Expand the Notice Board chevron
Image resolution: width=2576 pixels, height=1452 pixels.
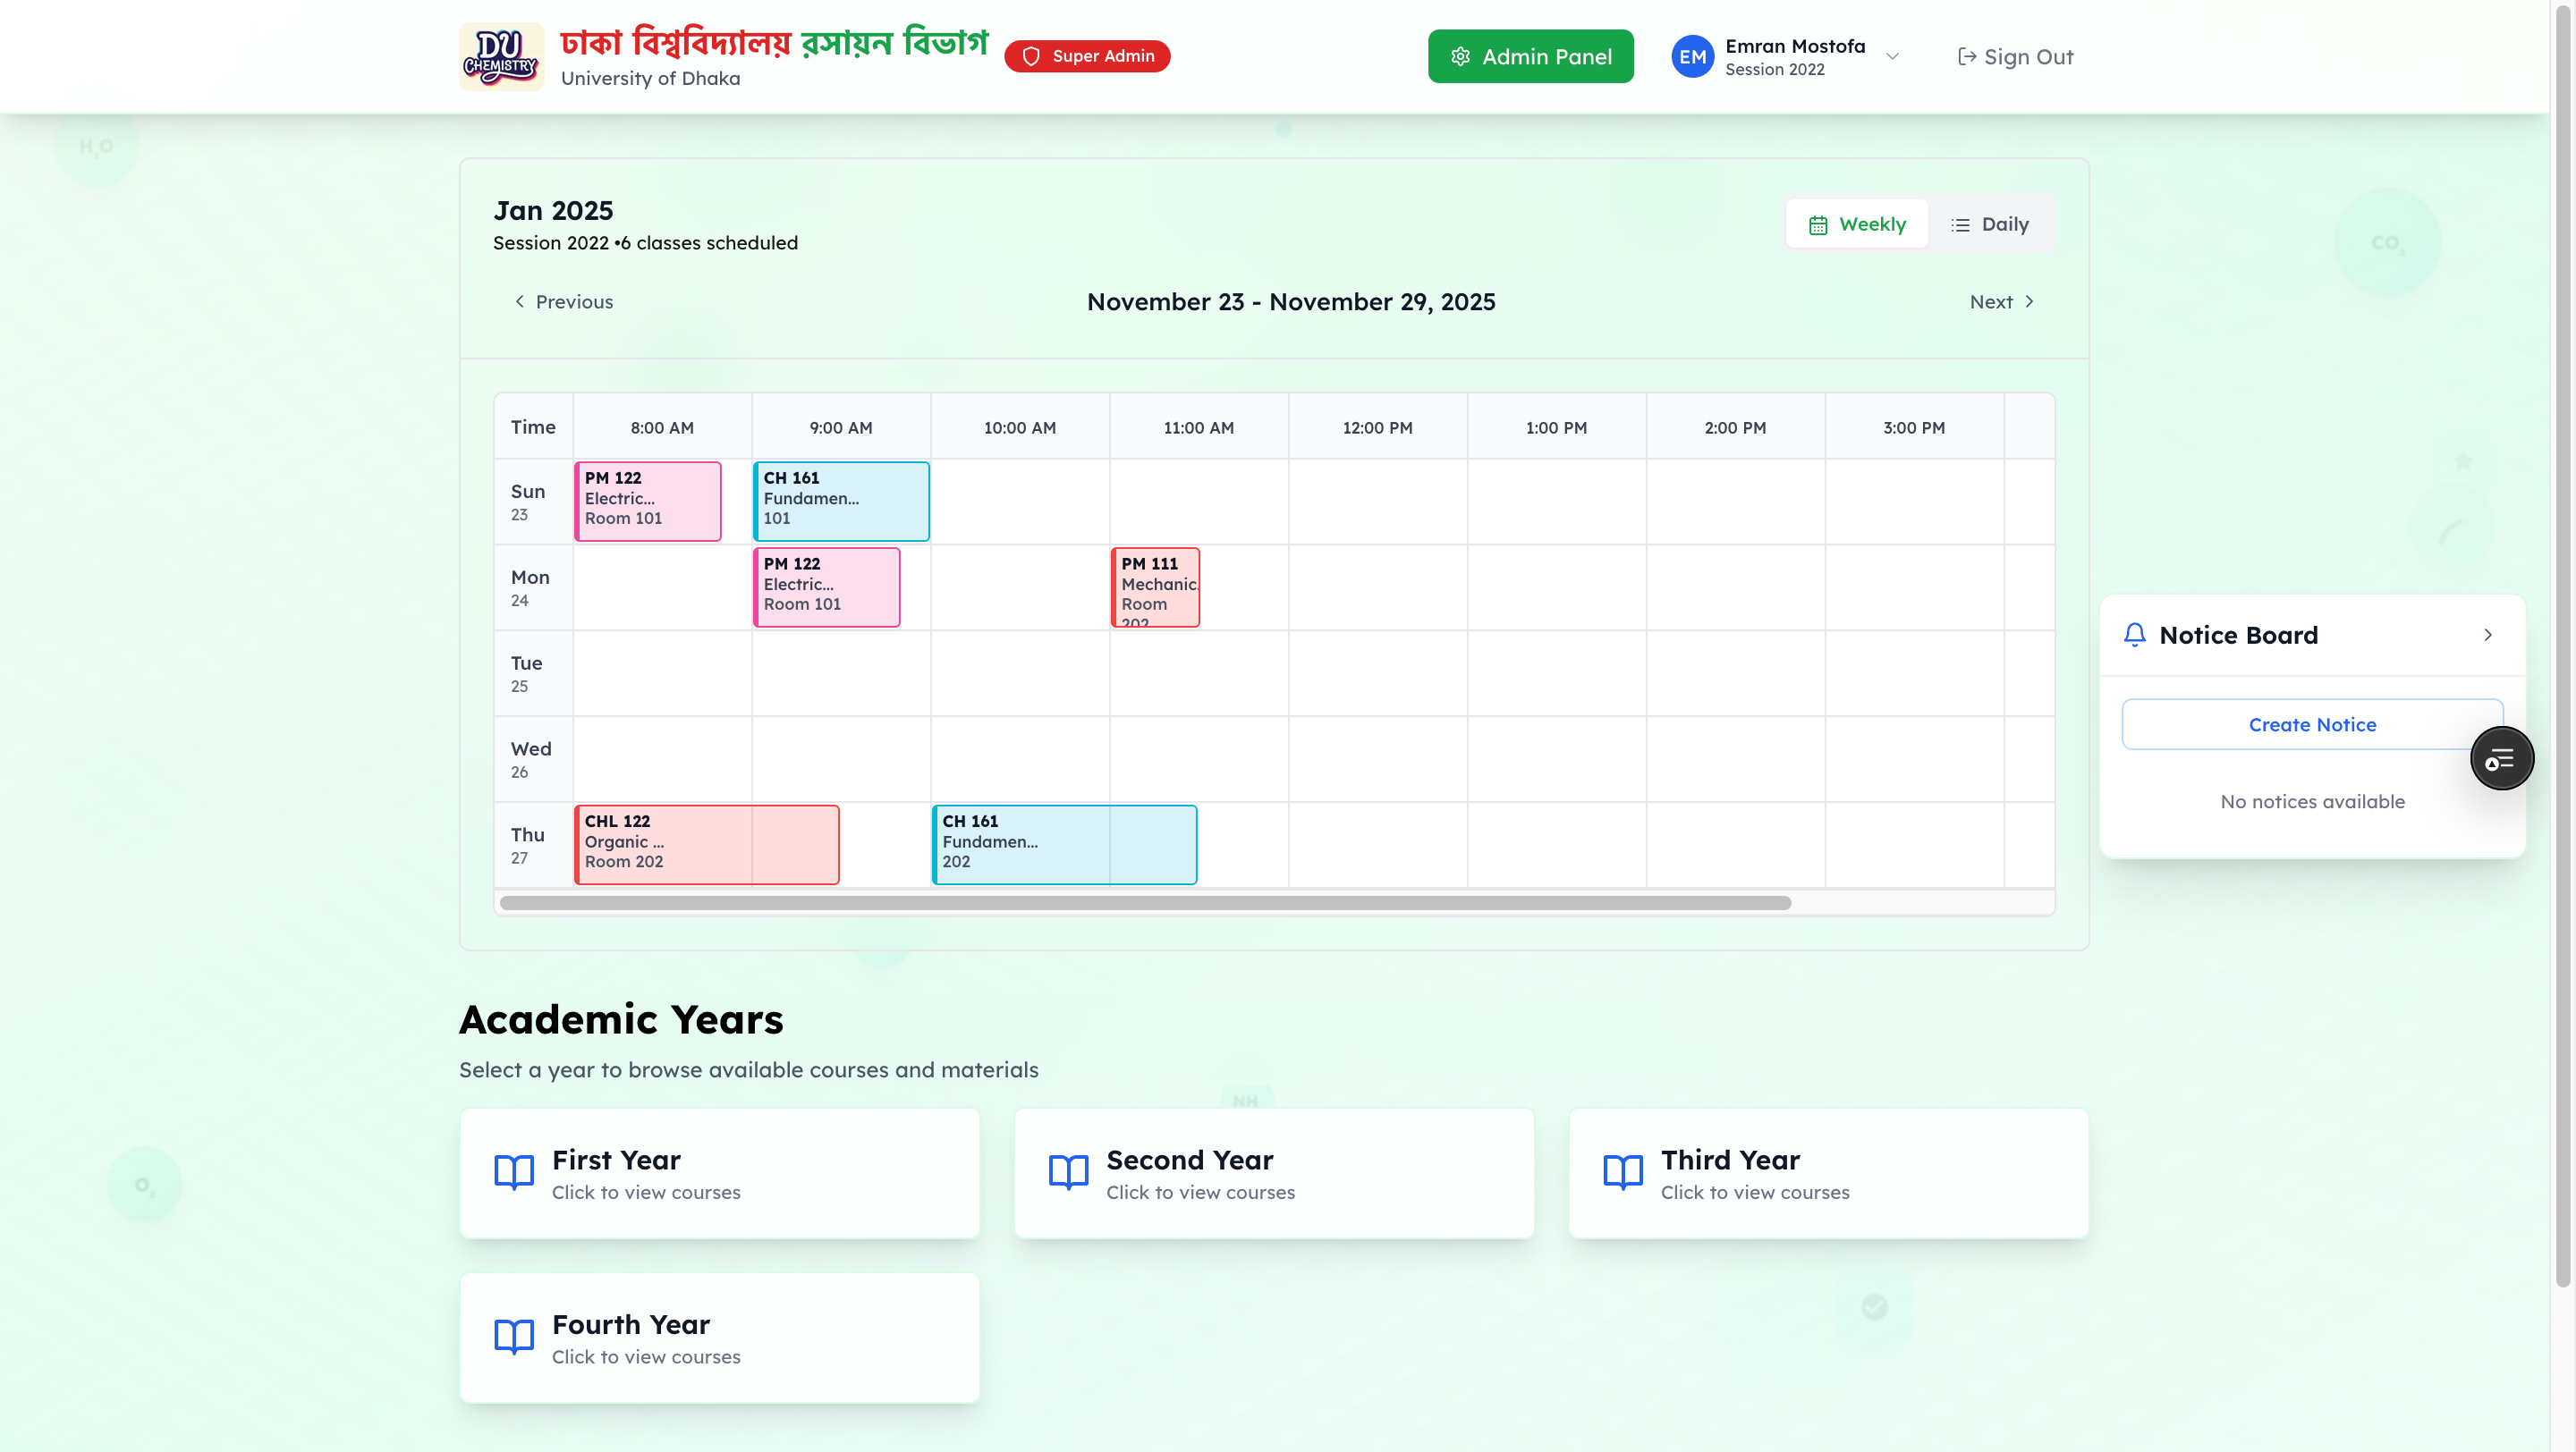click(2488, 635)
